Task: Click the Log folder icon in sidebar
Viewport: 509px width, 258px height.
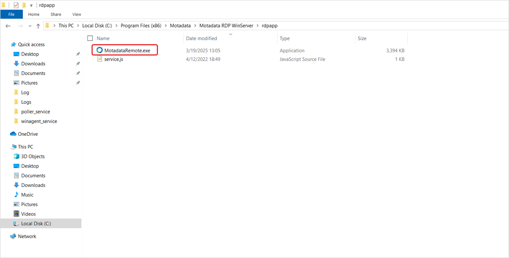Action: pos(16,93)
